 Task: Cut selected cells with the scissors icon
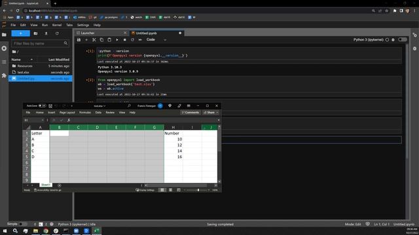point(94,40)
